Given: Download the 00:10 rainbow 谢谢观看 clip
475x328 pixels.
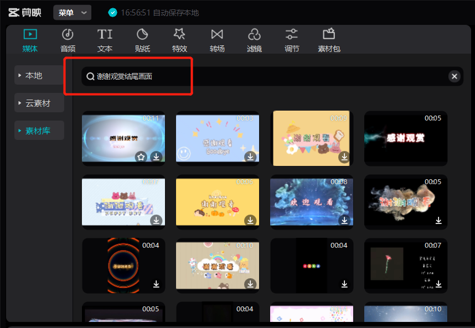Looking at the screenshot, I should pos(250,284).
